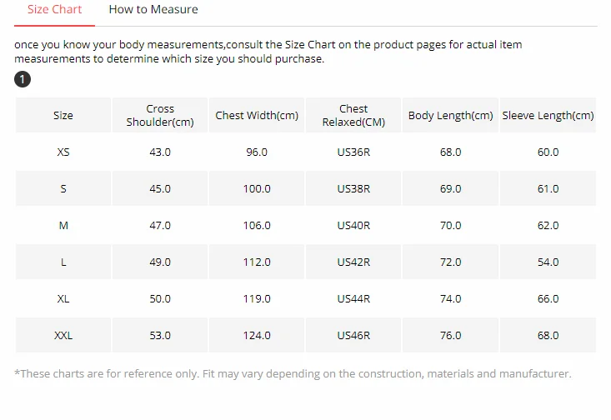Open the How to Measure tab
Viewport: 611px width, 420px height.
pyautogui.click(x=153, y=9)
